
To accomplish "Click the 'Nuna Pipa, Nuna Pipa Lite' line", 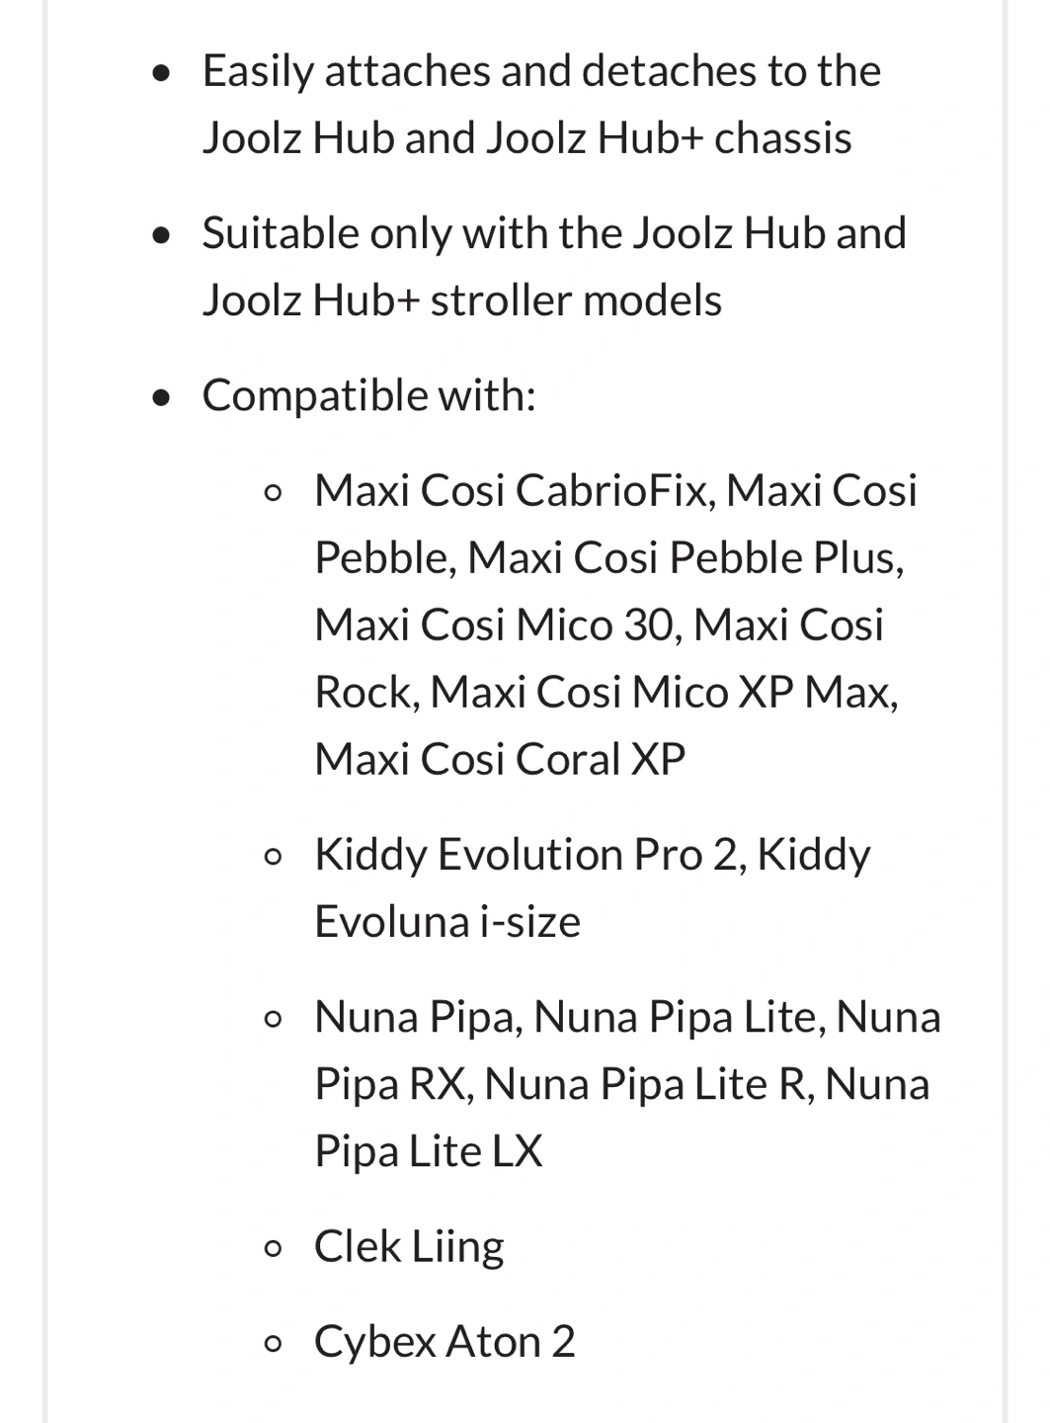I will (627, 1018).
